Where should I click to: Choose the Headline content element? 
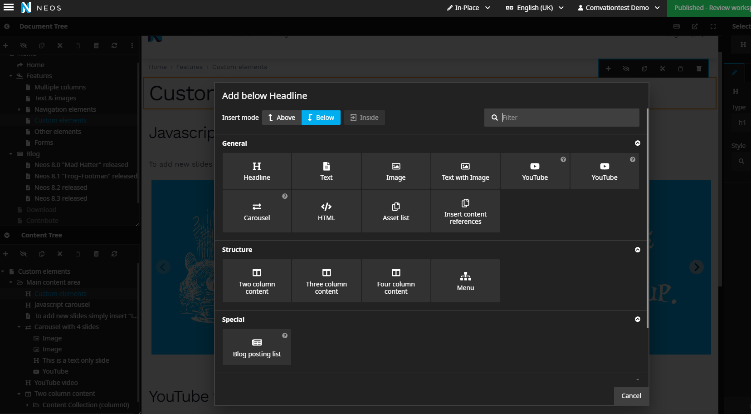point(257,171)
